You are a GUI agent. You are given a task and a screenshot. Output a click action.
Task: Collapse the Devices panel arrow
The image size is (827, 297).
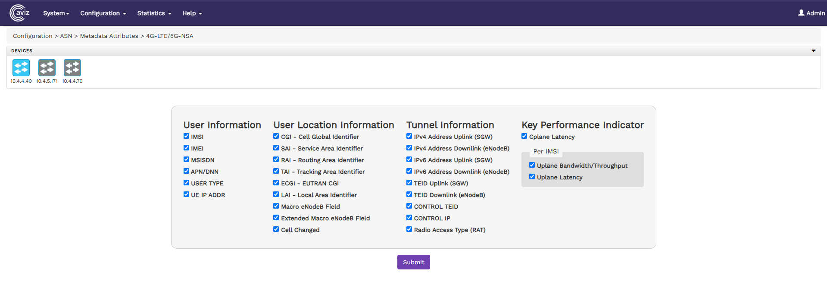[x=814, y=51]
